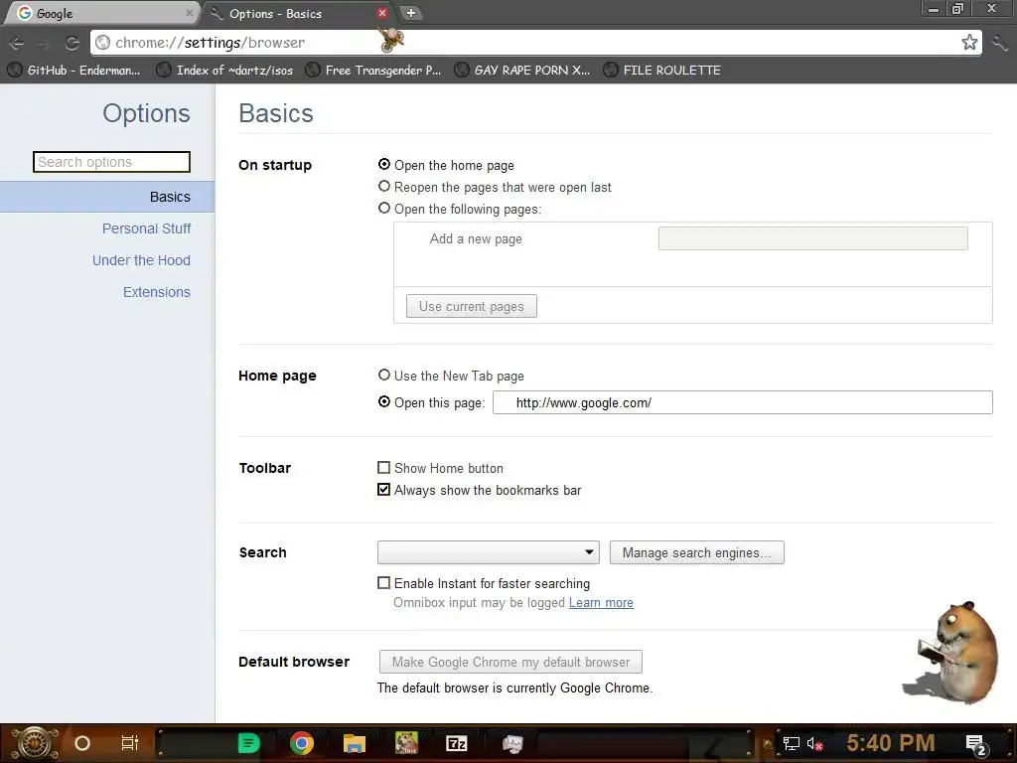The image size is (1017, 763).
Task: Click the Use current pages button
Action: point(472,306)
